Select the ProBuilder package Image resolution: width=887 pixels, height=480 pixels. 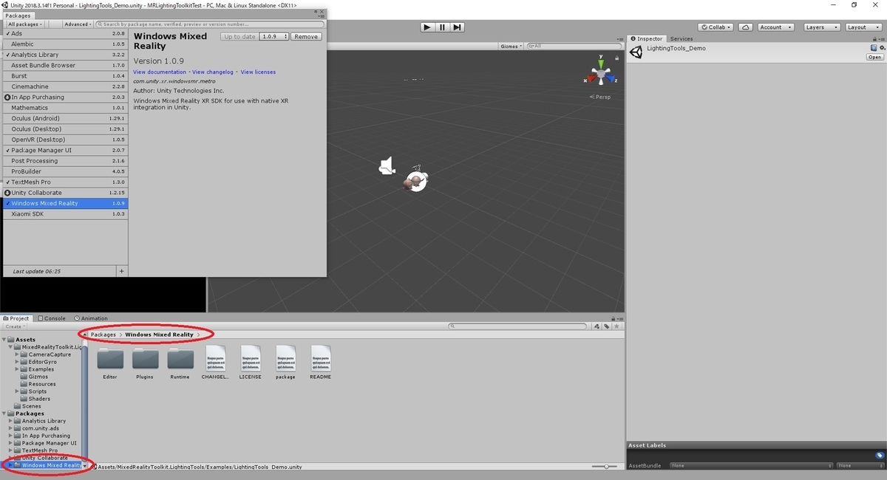(x=64, y=171)
